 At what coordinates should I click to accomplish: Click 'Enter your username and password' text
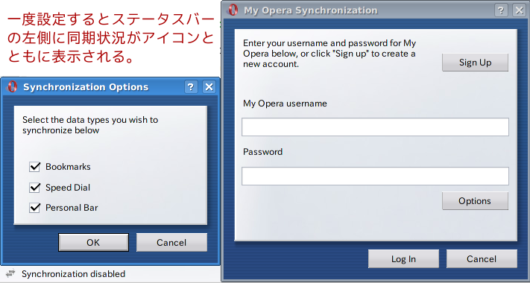(x=329, y=54)
